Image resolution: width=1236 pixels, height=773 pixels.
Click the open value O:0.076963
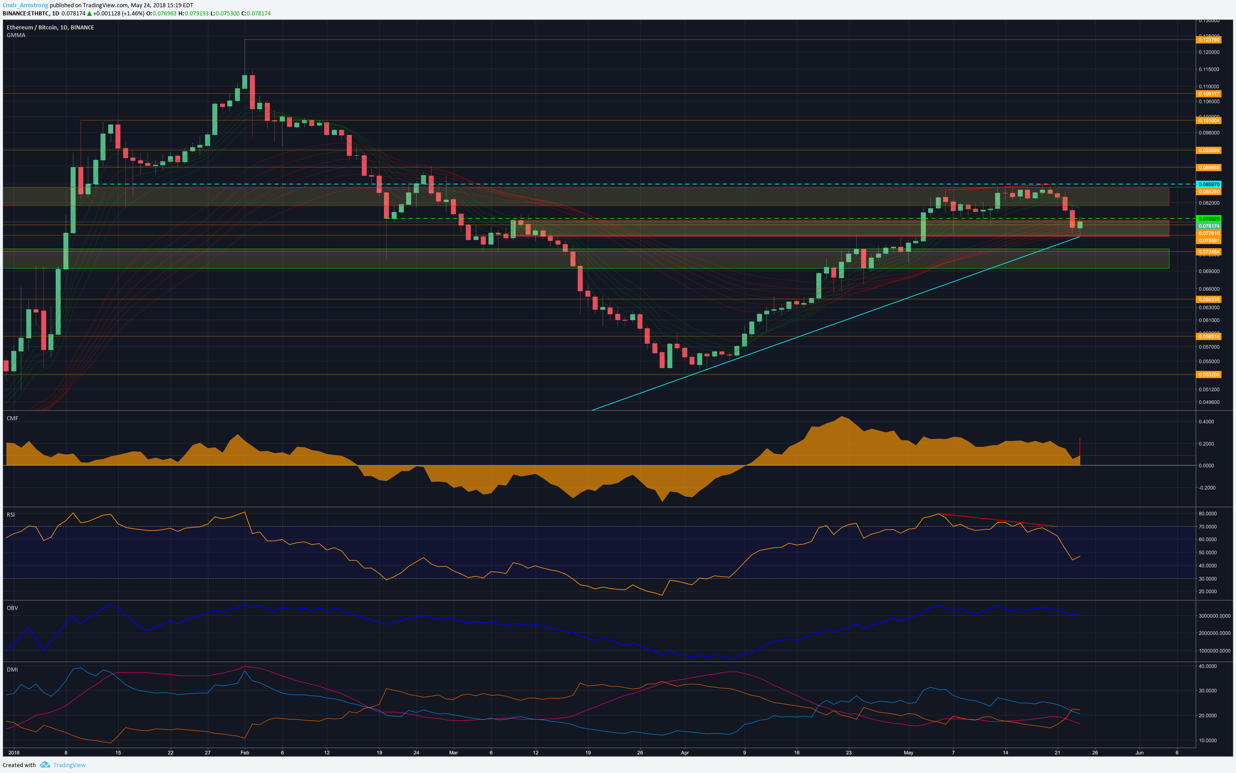162,13
